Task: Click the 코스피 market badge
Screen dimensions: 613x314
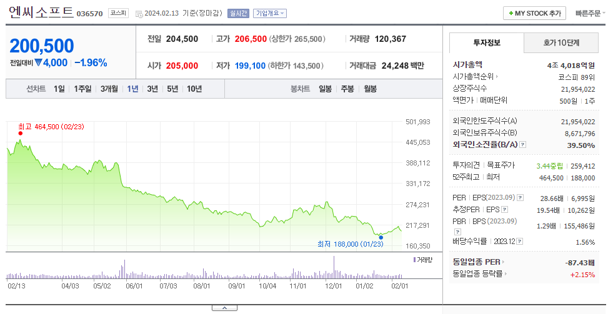Action: click(x=119, y=13)
